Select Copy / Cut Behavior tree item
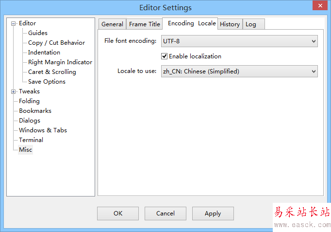 (56, 43)
